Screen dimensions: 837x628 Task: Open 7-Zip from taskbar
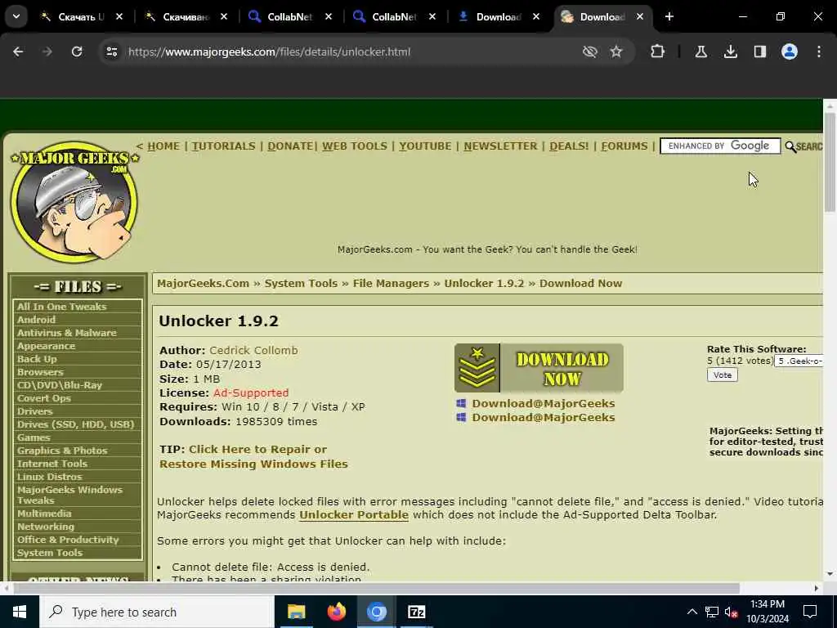click(416, 612)
